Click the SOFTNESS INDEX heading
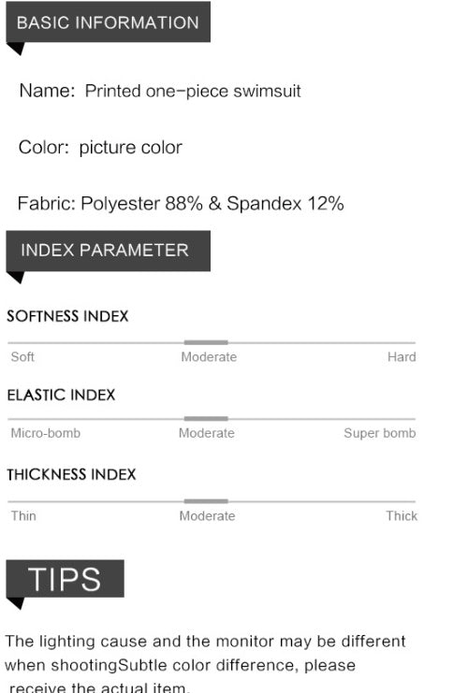468x693 pixels. tap(67, 316)
